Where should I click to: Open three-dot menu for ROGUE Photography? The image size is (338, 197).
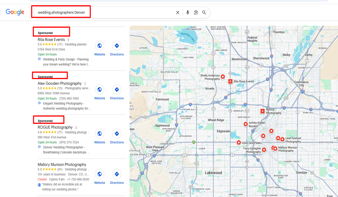[76, 128]
